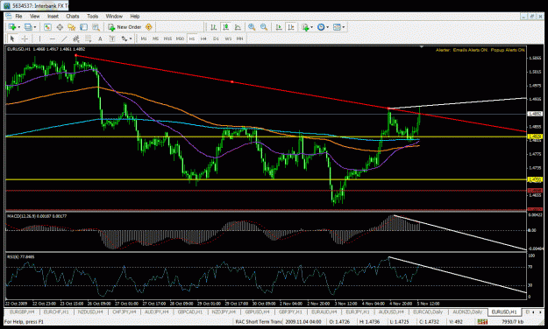Open the Charts menu
Screen dimensions: 548x329
pos(73,16)
